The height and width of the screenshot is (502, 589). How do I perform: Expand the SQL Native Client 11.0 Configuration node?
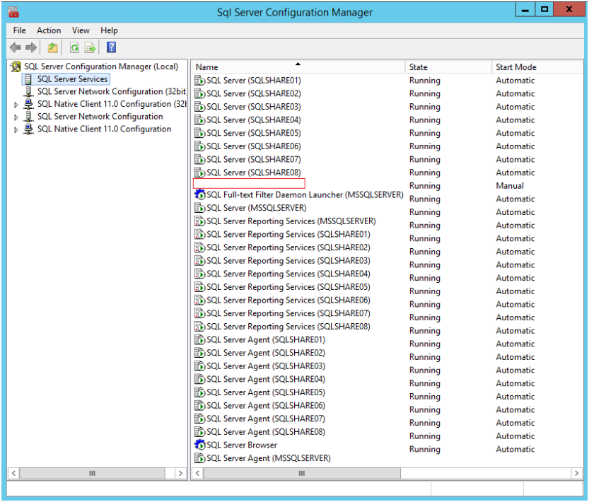coord(16,129)
